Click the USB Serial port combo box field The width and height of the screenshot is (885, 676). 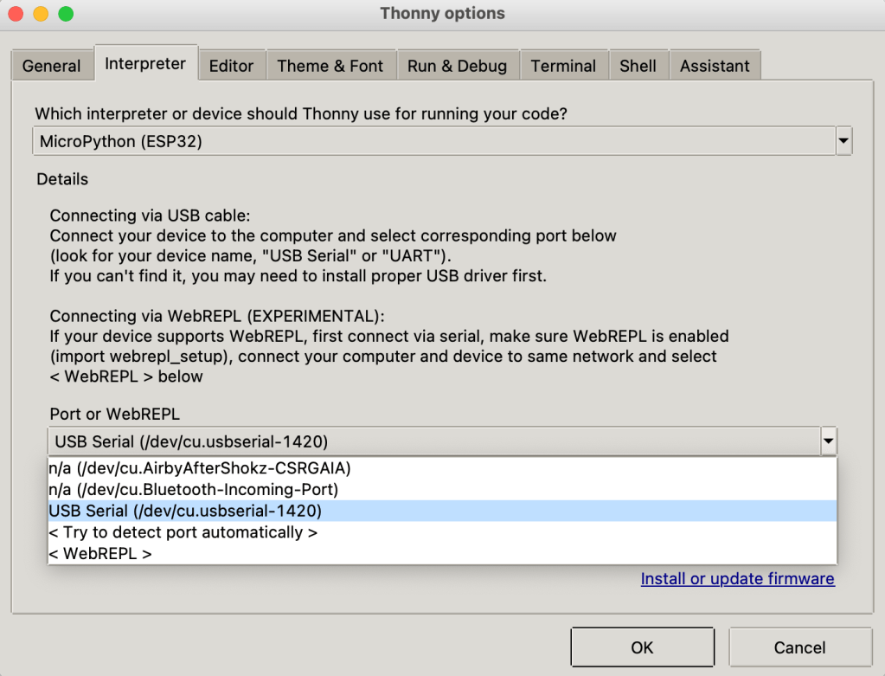[433, 441]
